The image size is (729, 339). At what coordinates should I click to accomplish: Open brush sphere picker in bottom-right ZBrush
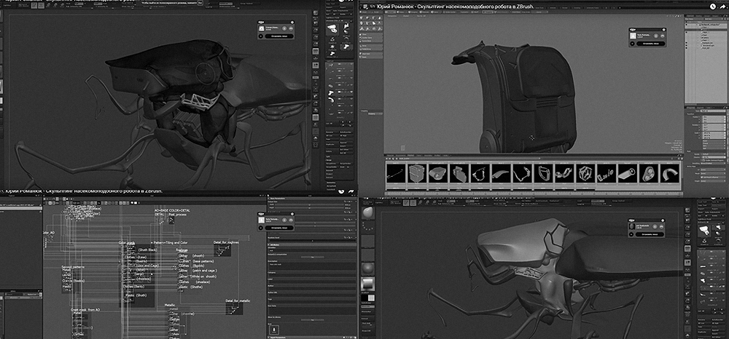tap(367, 214)
